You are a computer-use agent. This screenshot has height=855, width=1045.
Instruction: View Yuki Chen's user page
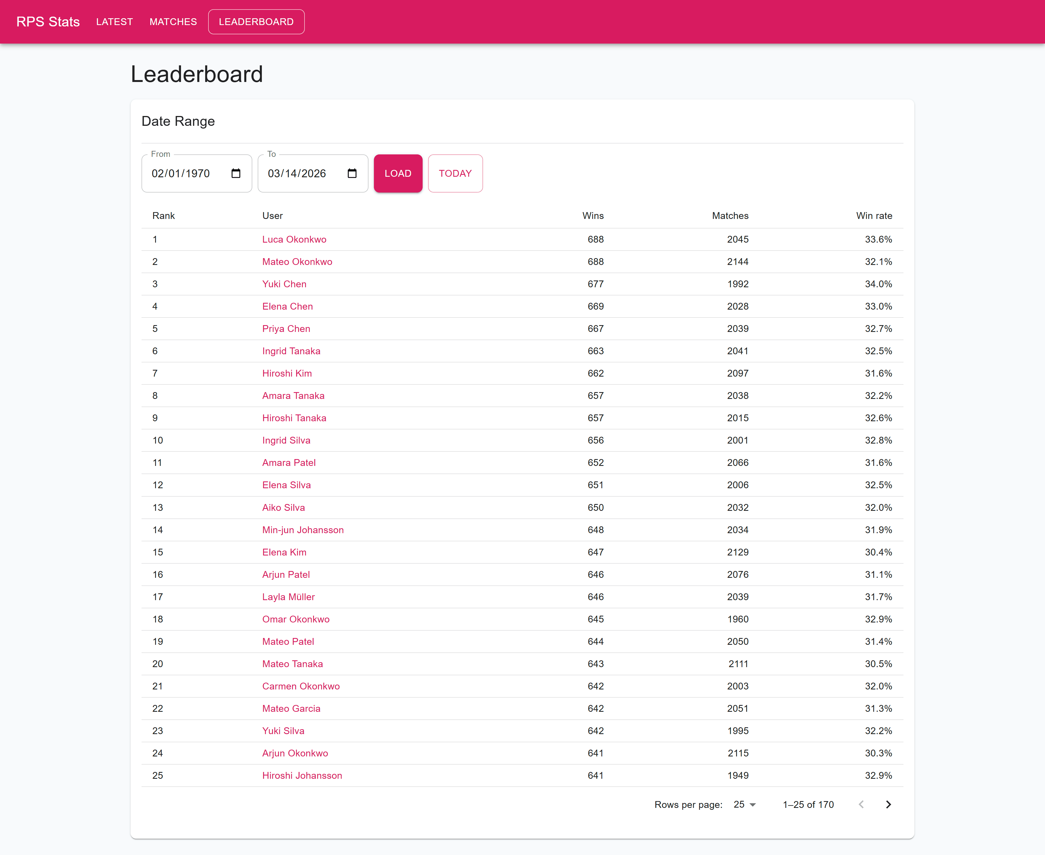(x=284, y=284)
